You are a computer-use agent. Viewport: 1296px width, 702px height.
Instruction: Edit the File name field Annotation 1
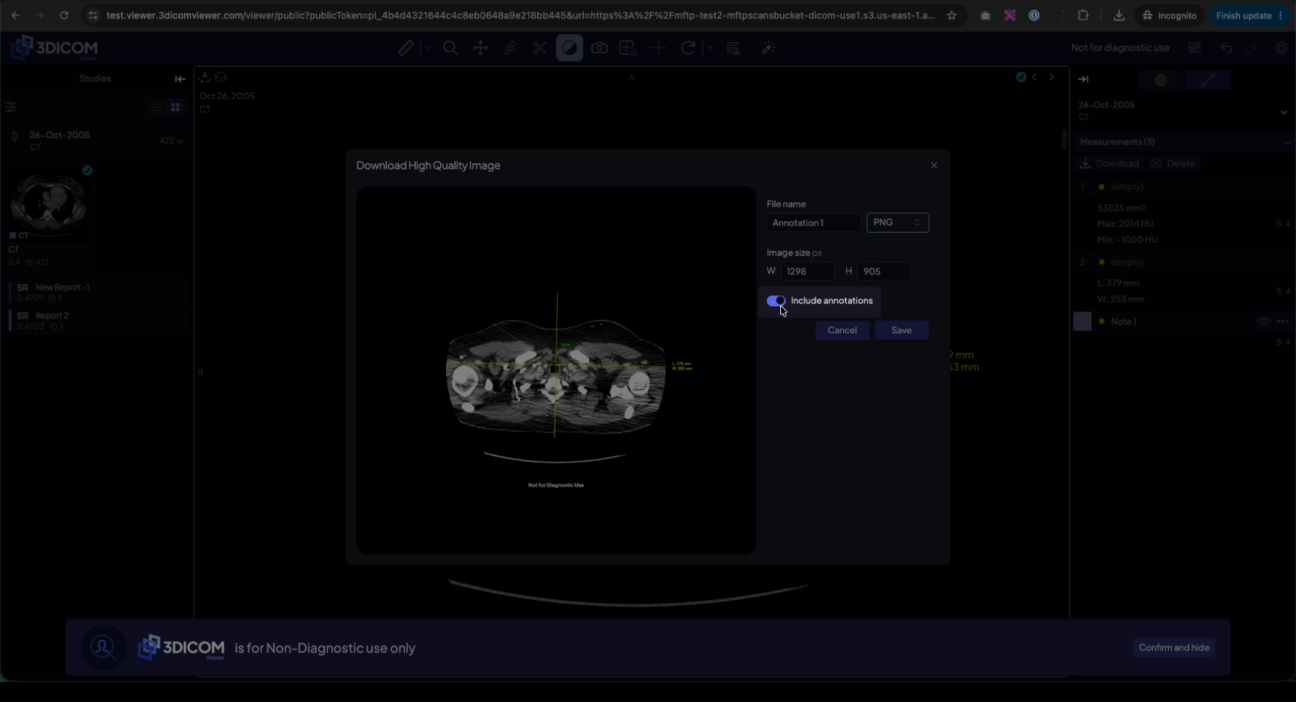coord(813,223)
